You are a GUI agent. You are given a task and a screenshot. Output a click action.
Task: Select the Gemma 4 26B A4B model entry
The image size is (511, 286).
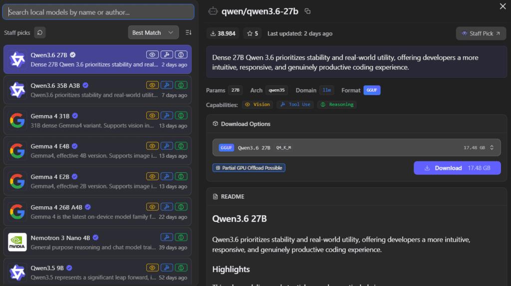click(97, 212)
